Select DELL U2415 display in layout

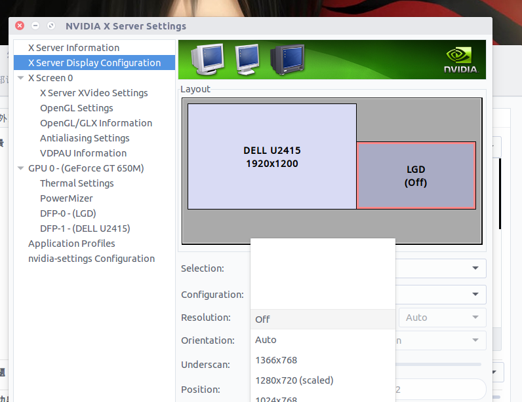272,156
